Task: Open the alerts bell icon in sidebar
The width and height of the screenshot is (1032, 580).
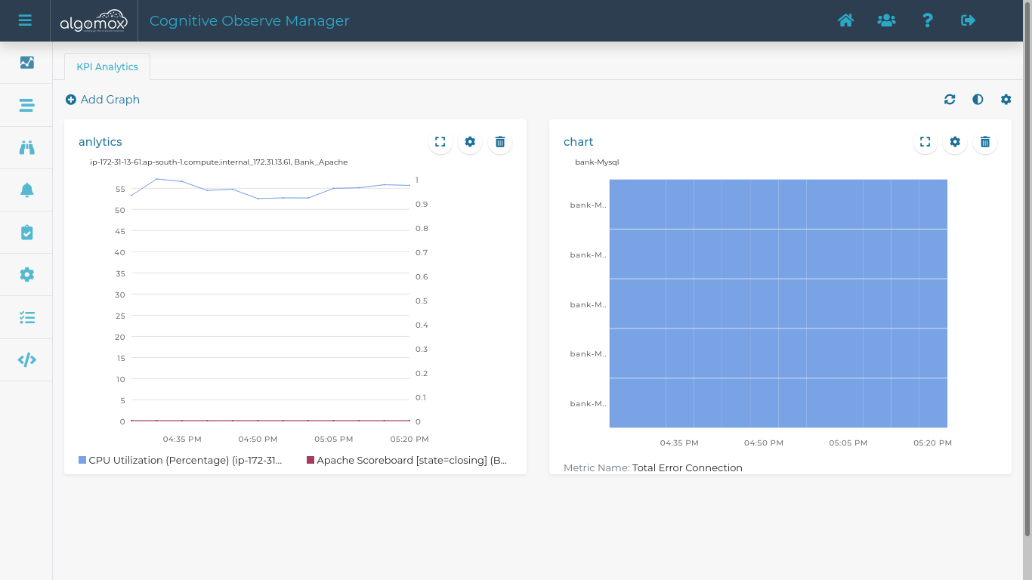Action: [x=26, y=190]
